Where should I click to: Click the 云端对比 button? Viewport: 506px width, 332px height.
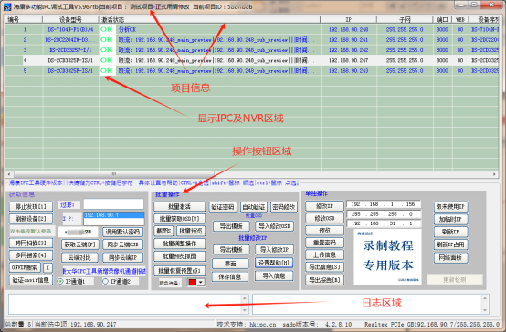coord(79,257)
